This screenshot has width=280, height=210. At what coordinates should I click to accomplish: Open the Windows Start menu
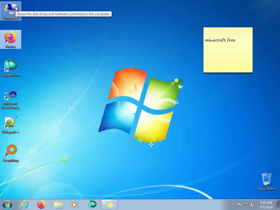click(7, 205)
